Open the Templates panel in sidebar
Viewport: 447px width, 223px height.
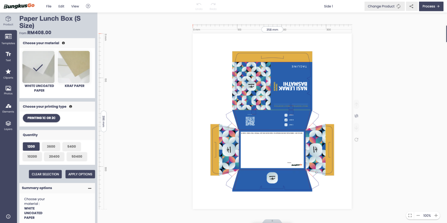8,39
